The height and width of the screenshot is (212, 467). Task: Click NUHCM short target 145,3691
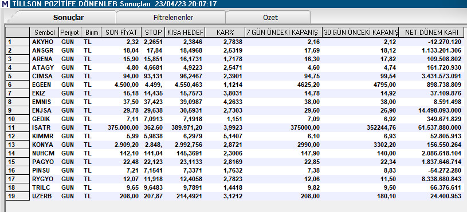point(191,153)
